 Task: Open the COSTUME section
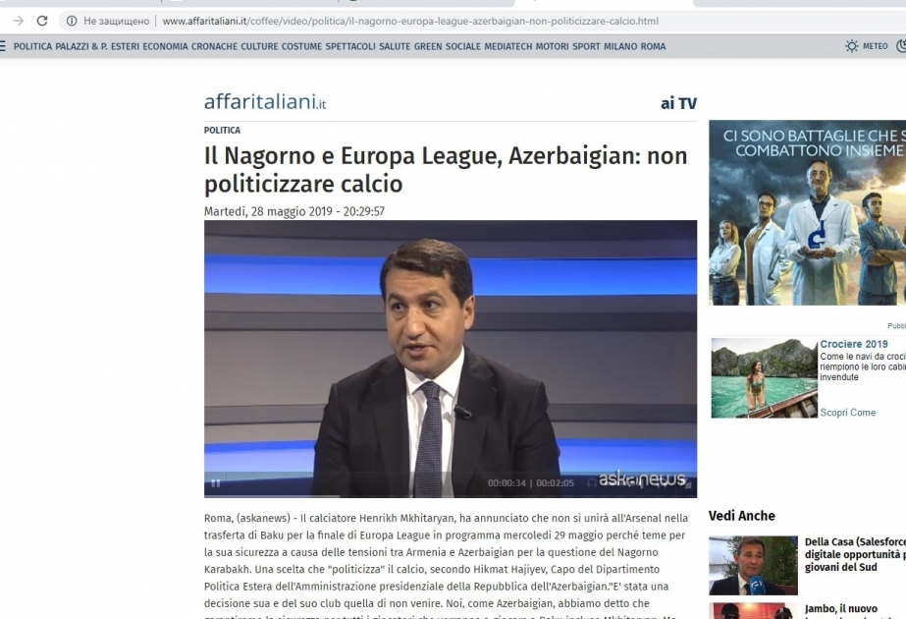pyautogui.click(x=301, y=46)
